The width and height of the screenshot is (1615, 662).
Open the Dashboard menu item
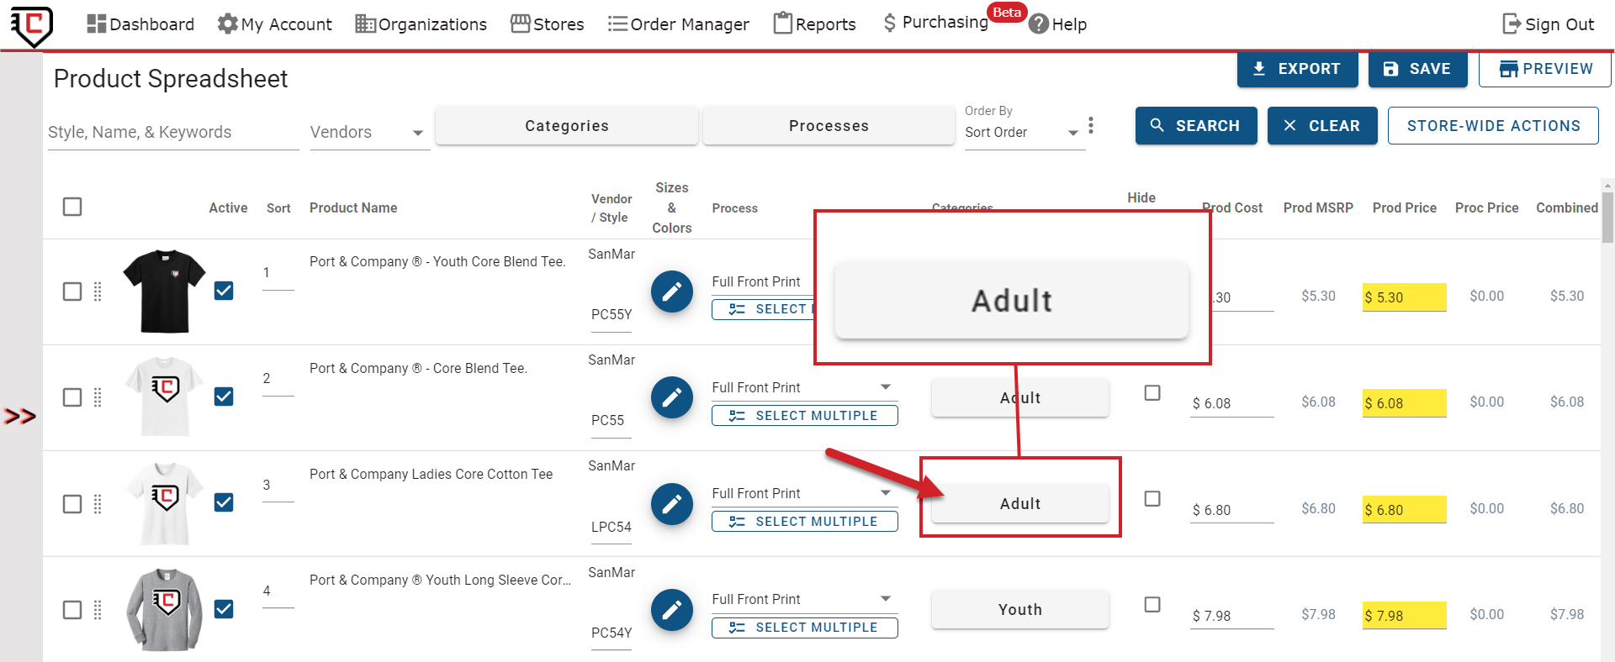click(x=140, y=24)
